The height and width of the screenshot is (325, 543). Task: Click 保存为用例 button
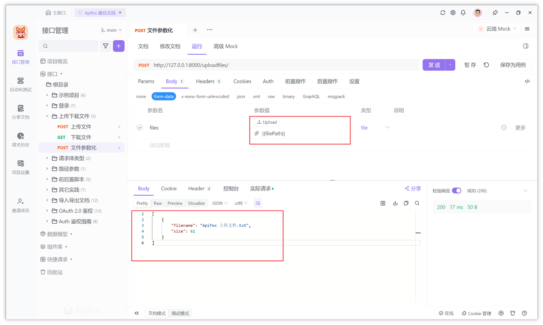tap(513, 65)
